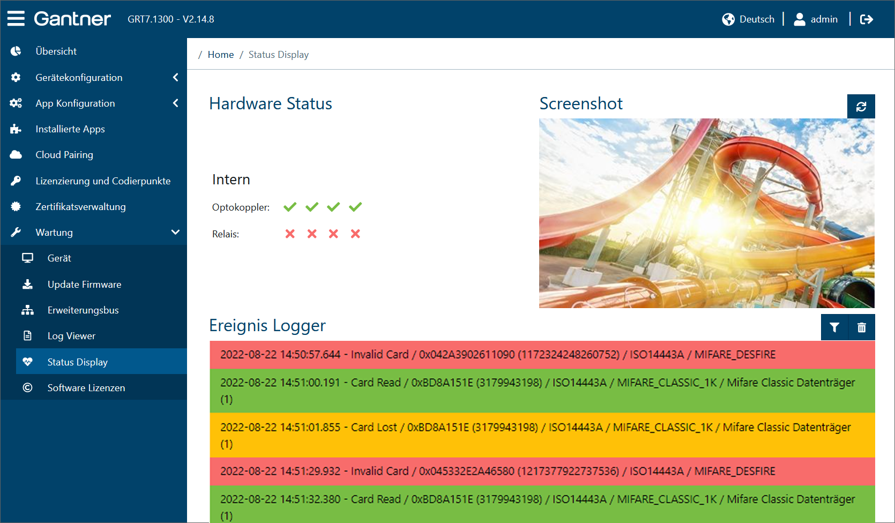This screenshot has height=523, width=895.
Task: Collapse the Wartung submenu chevron
Action: [175, 232]
